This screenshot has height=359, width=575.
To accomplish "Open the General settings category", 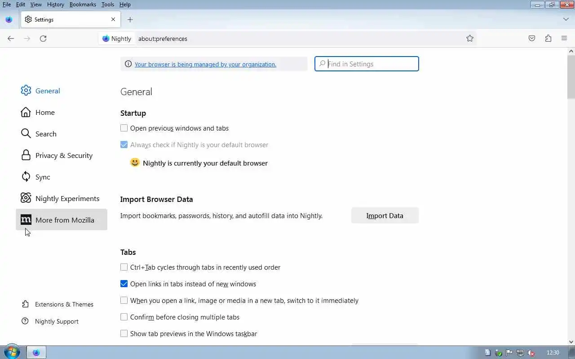I will coord(62,91).
